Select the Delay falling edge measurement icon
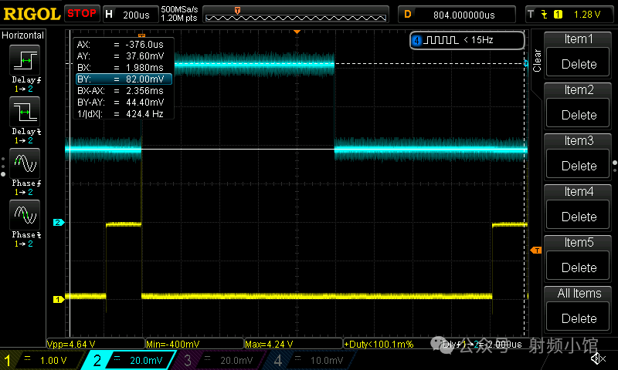The image size is (618, 370). pos(25,115)
